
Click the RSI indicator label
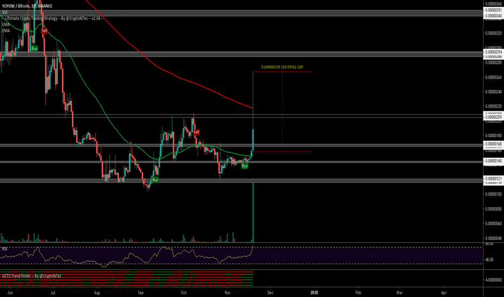(5, 249)
